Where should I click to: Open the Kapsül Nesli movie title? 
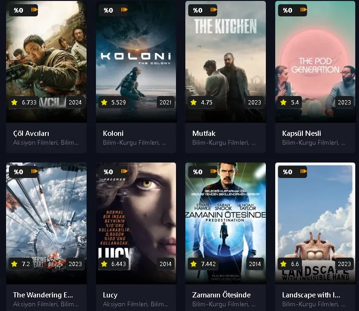click(301, 133)
